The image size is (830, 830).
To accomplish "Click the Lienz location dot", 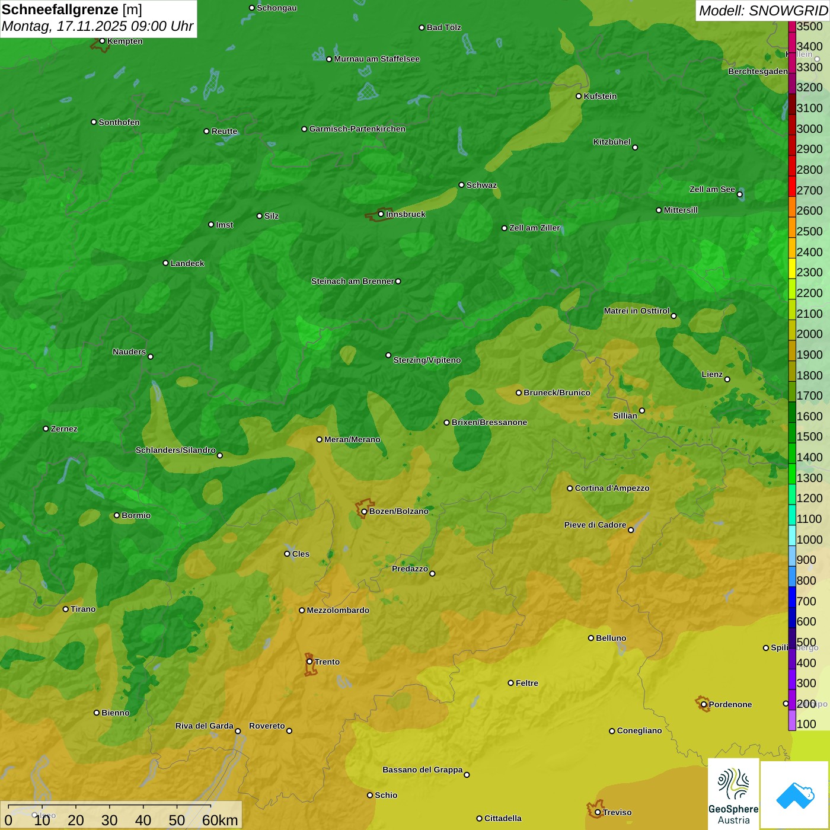I will [727, 379].
